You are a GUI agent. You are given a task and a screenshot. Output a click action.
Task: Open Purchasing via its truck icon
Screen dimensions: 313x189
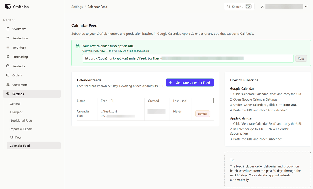click(8, 57)
